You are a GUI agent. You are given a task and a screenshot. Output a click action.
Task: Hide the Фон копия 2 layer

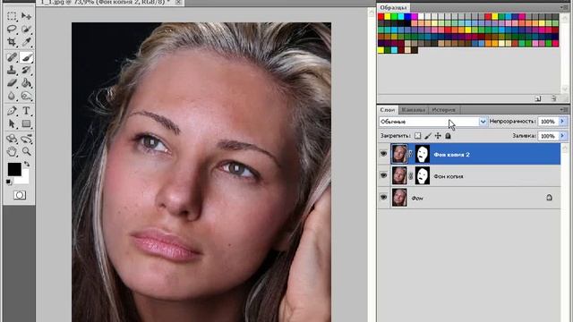click(x=383, y=154)
